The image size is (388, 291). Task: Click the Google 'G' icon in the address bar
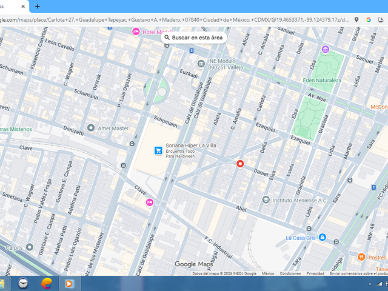pyautogui.click(x=369, y=20)
